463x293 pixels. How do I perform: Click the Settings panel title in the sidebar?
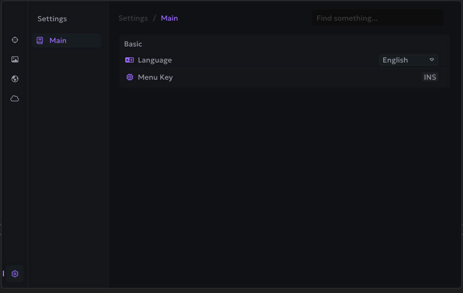[52, 19]
